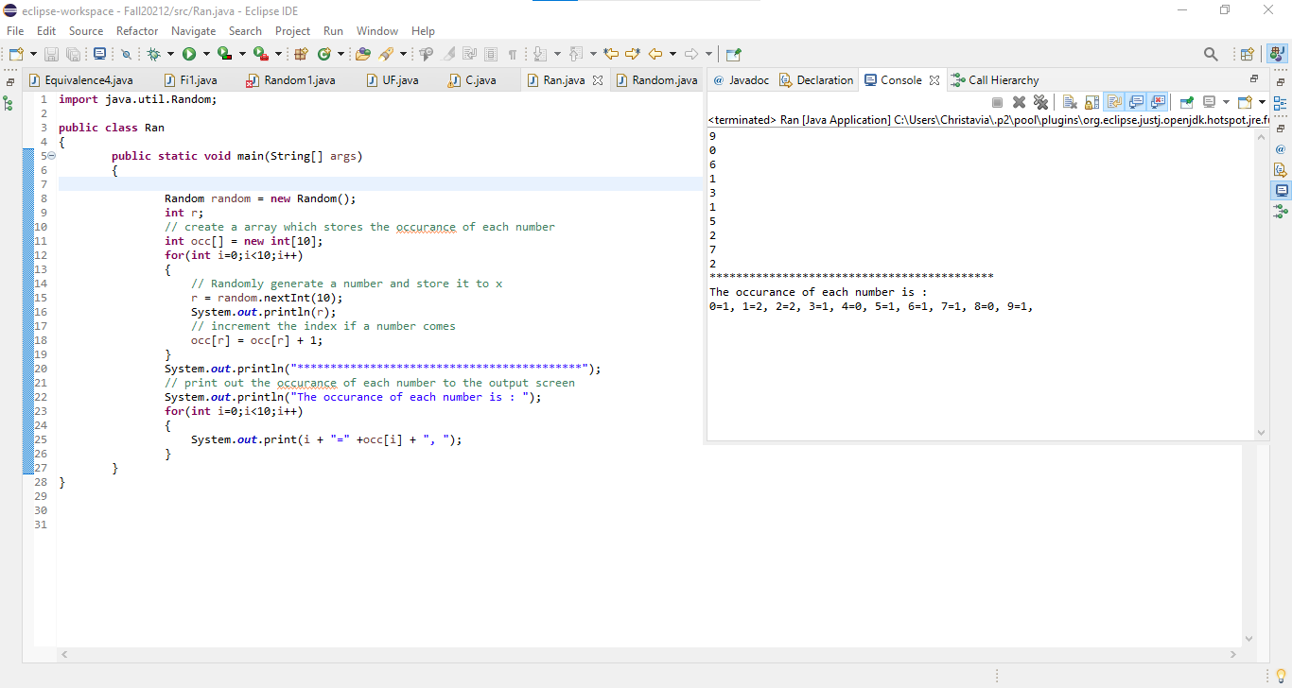Viewport: 1292px width, 688px height.
Task: Open the Refactor menu
Action: 136,30
